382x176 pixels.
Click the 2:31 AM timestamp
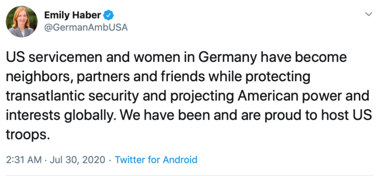(x=23, y=160)
